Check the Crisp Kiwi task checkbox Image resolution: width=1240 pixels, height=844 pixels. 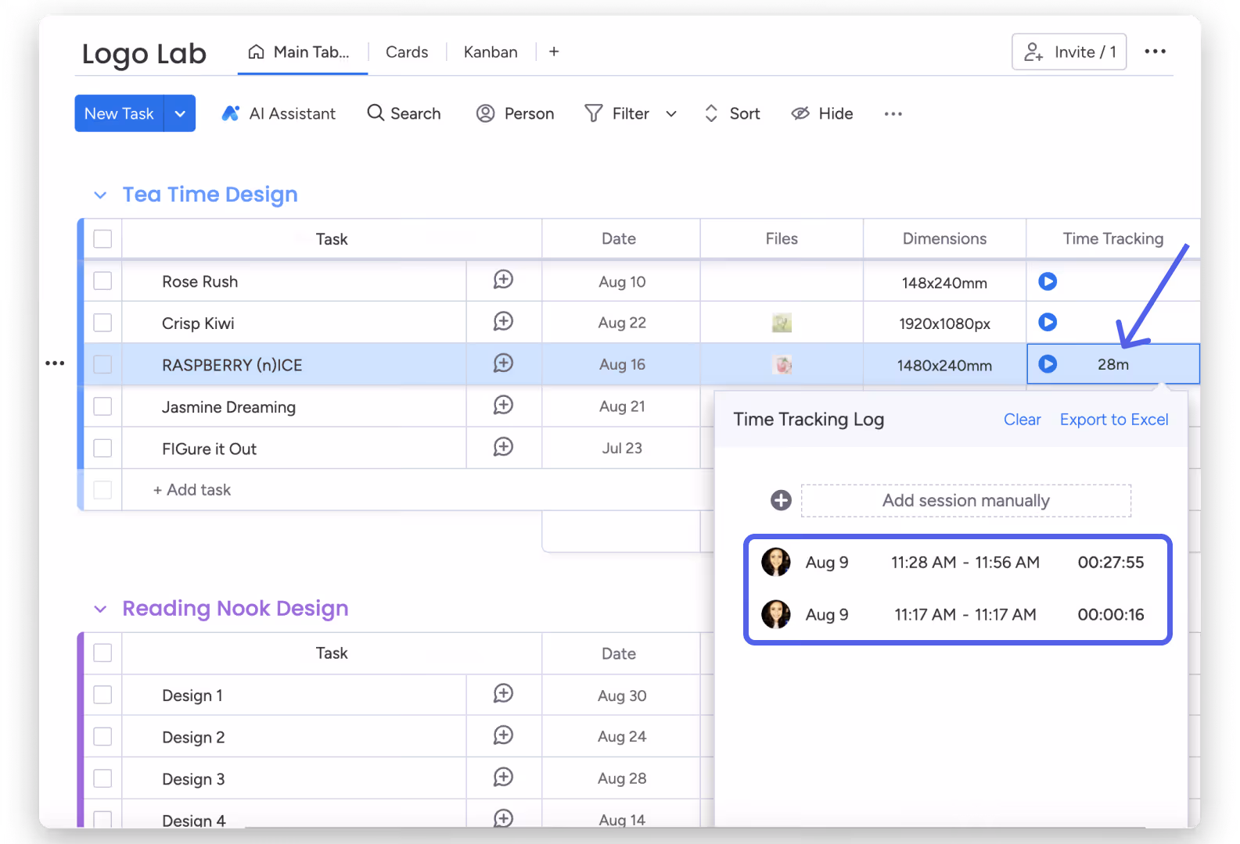point(102,322)
